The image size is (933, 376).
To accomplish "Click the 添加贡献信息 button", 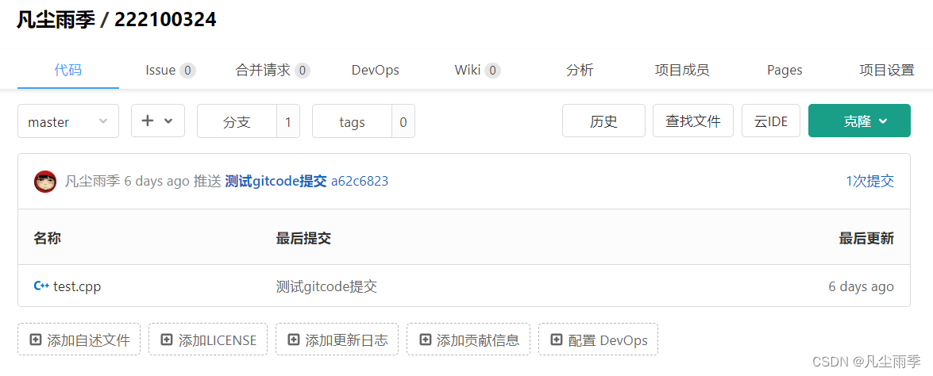I will click(x=468, y=340).
